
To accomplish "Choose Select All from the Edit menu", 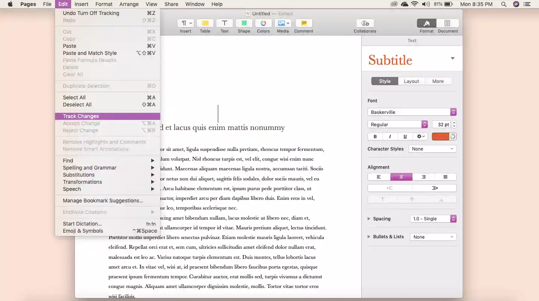I will [108, 97].
